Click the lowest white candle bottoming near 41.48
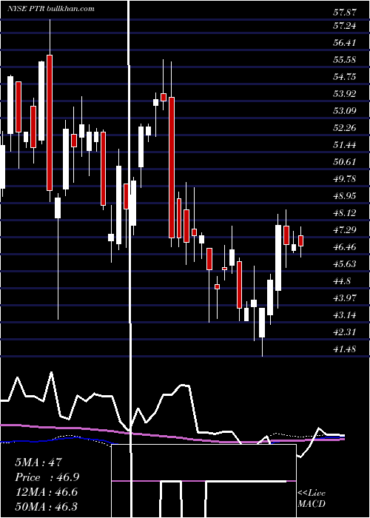The height and width of the screenshot is (518, 370). click(x=262, y=323)
